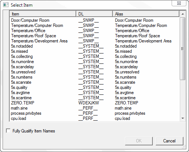Enable Fully Qualify Item Names checkbox
The image size is (189, 152).
pyautogui.click(x=8, y=131)
